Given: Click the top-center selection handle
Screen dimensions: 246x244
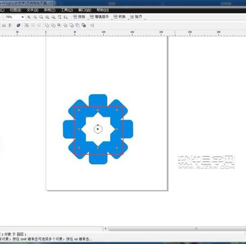Looking at the screenshot, I should pyautogui.click(x=98, y=110).
